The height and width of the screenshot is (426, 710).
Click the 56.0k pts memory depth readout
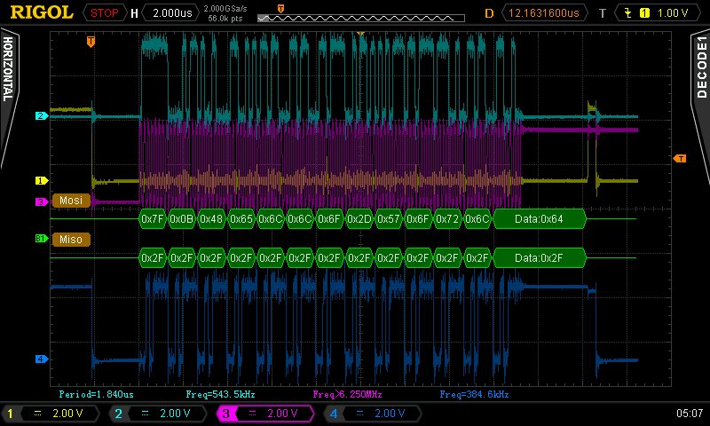tap(225, 19)
